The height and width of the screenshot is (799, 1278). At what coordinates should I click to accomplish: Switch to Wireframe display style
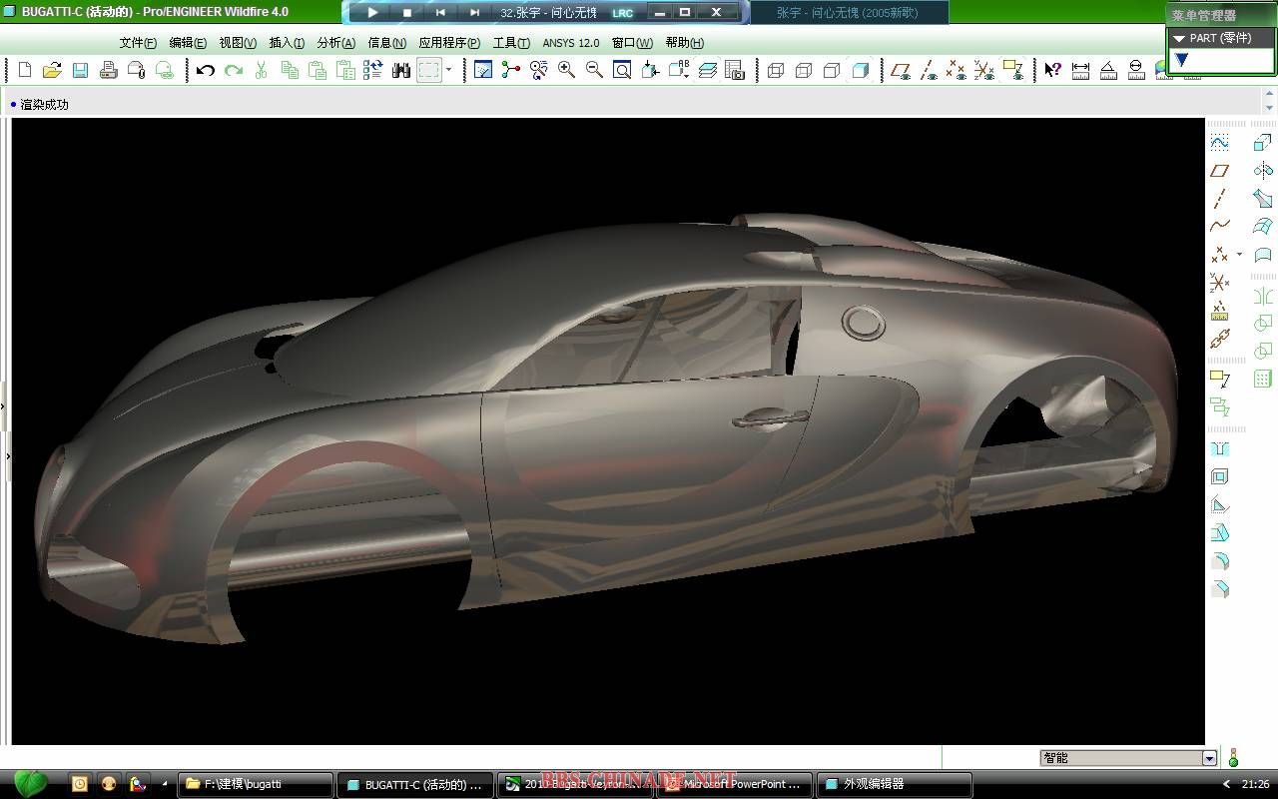coord(776,70)
